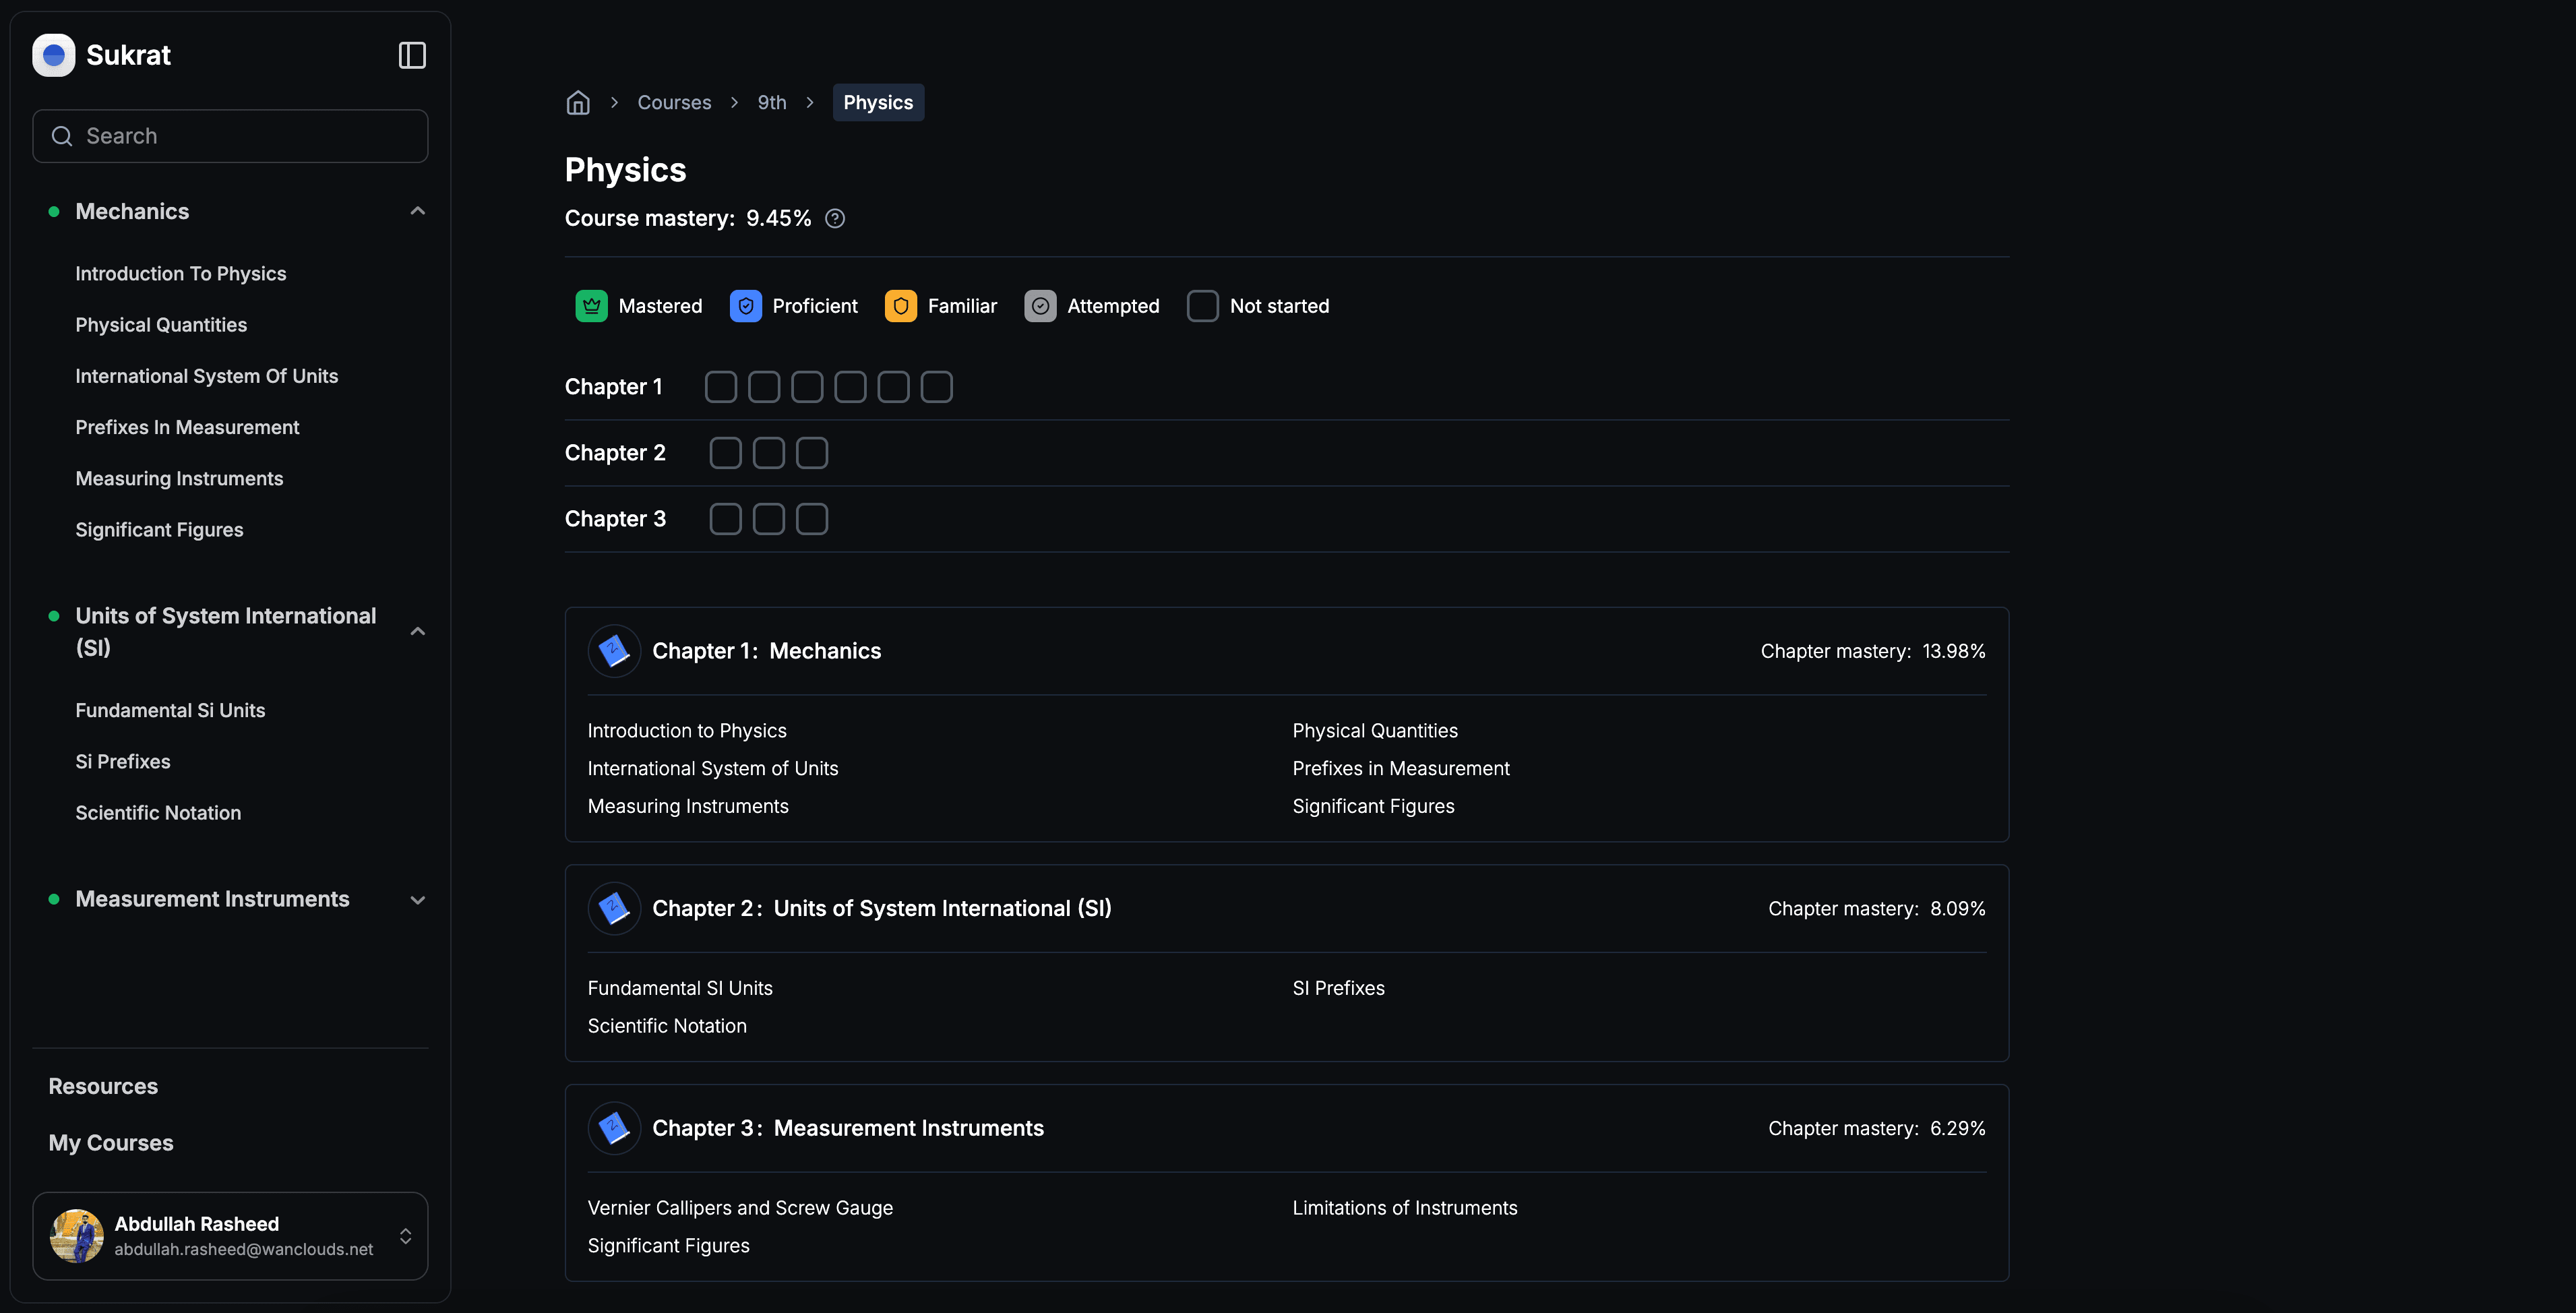Toggle the second progress circle of Chapter 2
This screenshot has height=1313, width=2576.
tap(768, 452)
